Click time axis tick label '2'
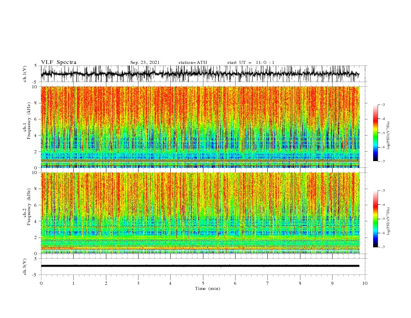 coord(106,283)
